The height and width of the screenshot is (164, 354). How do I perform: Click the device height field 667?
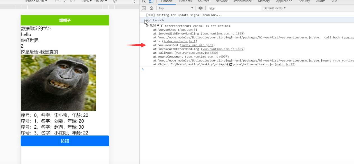tap(72, 1)
